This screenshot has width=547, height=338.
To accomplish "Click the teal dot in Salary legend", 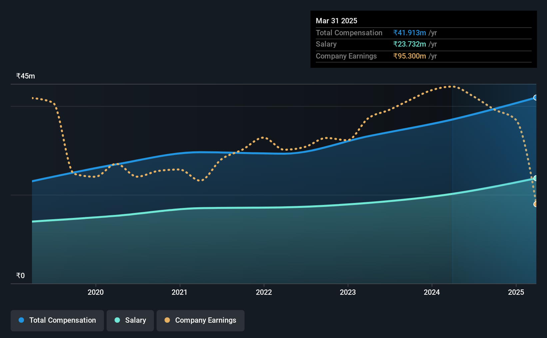I will pos(117,320).
